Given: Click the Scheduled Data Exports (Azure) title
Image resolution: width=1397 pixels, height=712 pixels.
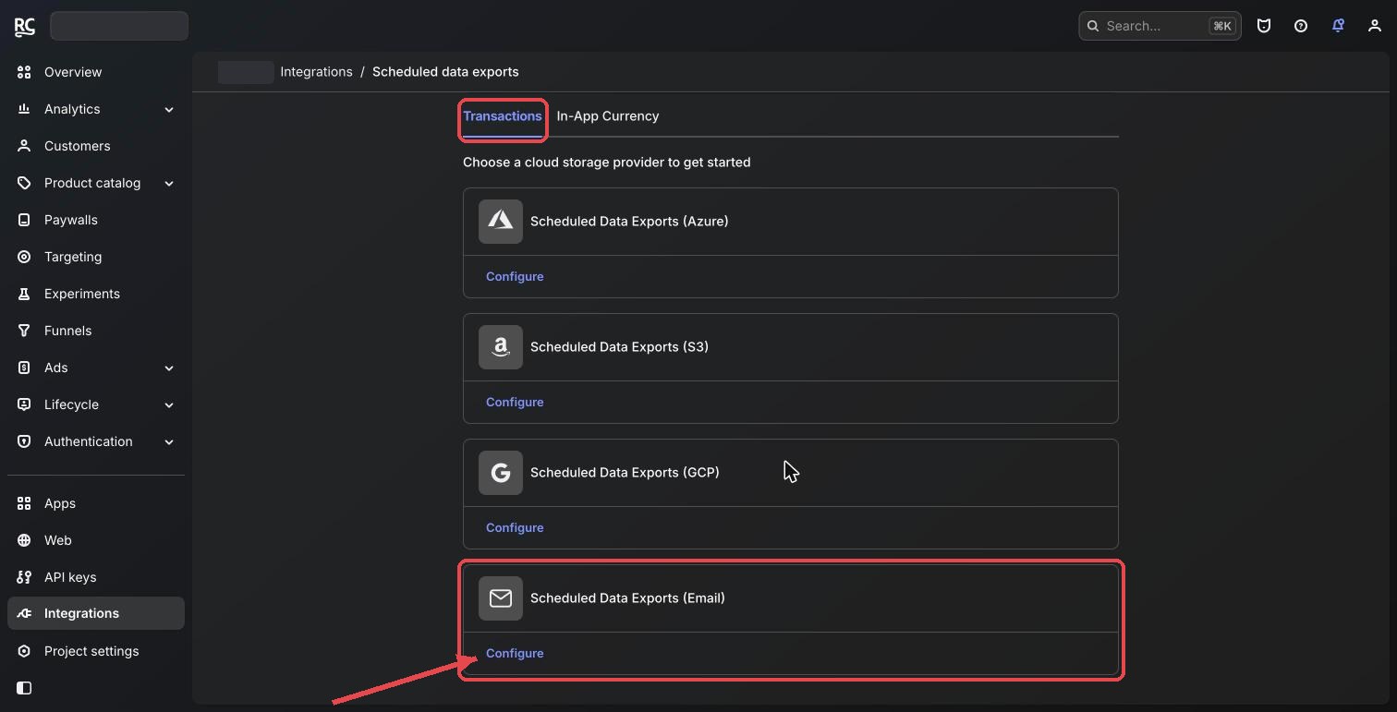Looking at the screenshot, I should pyautogui.click(x=629, y=222).
